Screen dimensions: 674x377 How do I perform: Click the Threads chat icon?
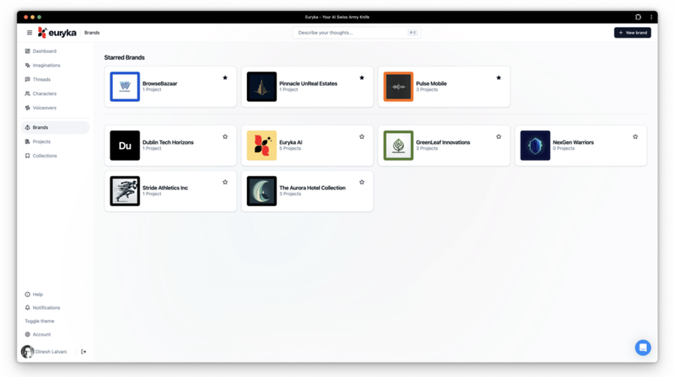tap(28, 79)
